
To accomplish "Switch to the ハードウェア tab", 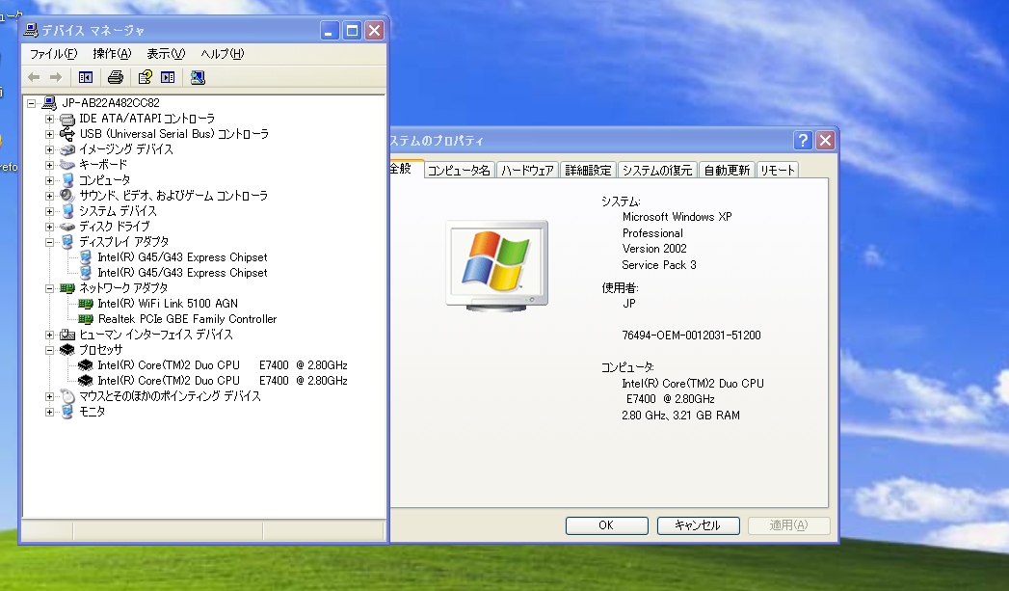I will pyautogui.click(x=524, y=169).
